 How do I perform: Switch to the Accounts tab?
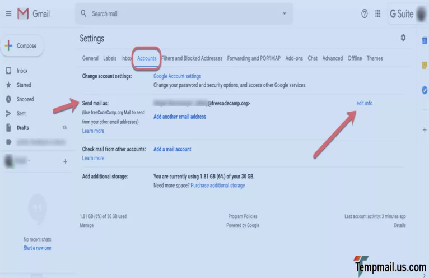(x=147, y=58)
